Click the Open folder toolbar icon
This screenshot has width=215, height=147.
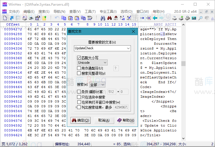tap(44, 18)
